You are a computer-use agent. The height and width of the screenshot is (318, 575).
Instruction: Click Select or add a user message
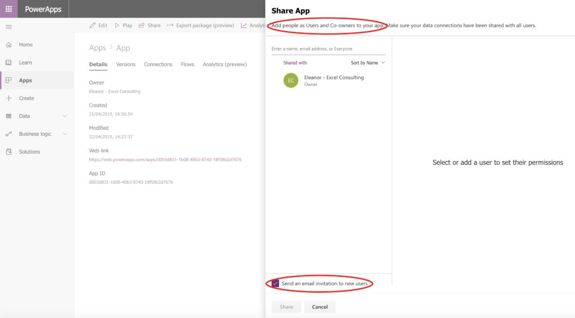(x=498, y=163)
